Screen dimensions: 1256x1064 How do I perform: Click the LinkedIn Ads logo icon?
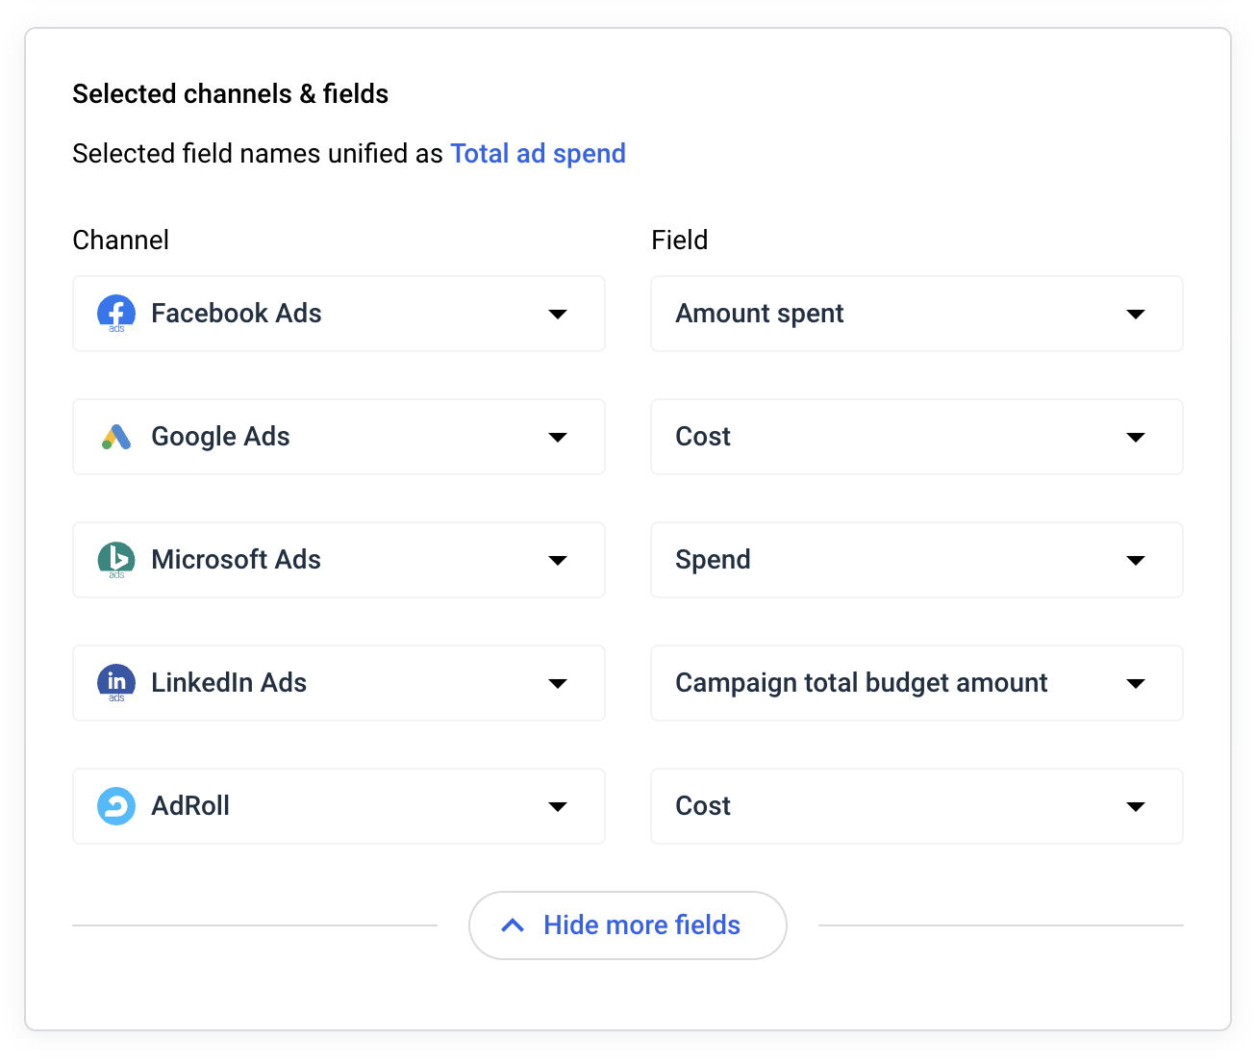[x=115, y=683]
